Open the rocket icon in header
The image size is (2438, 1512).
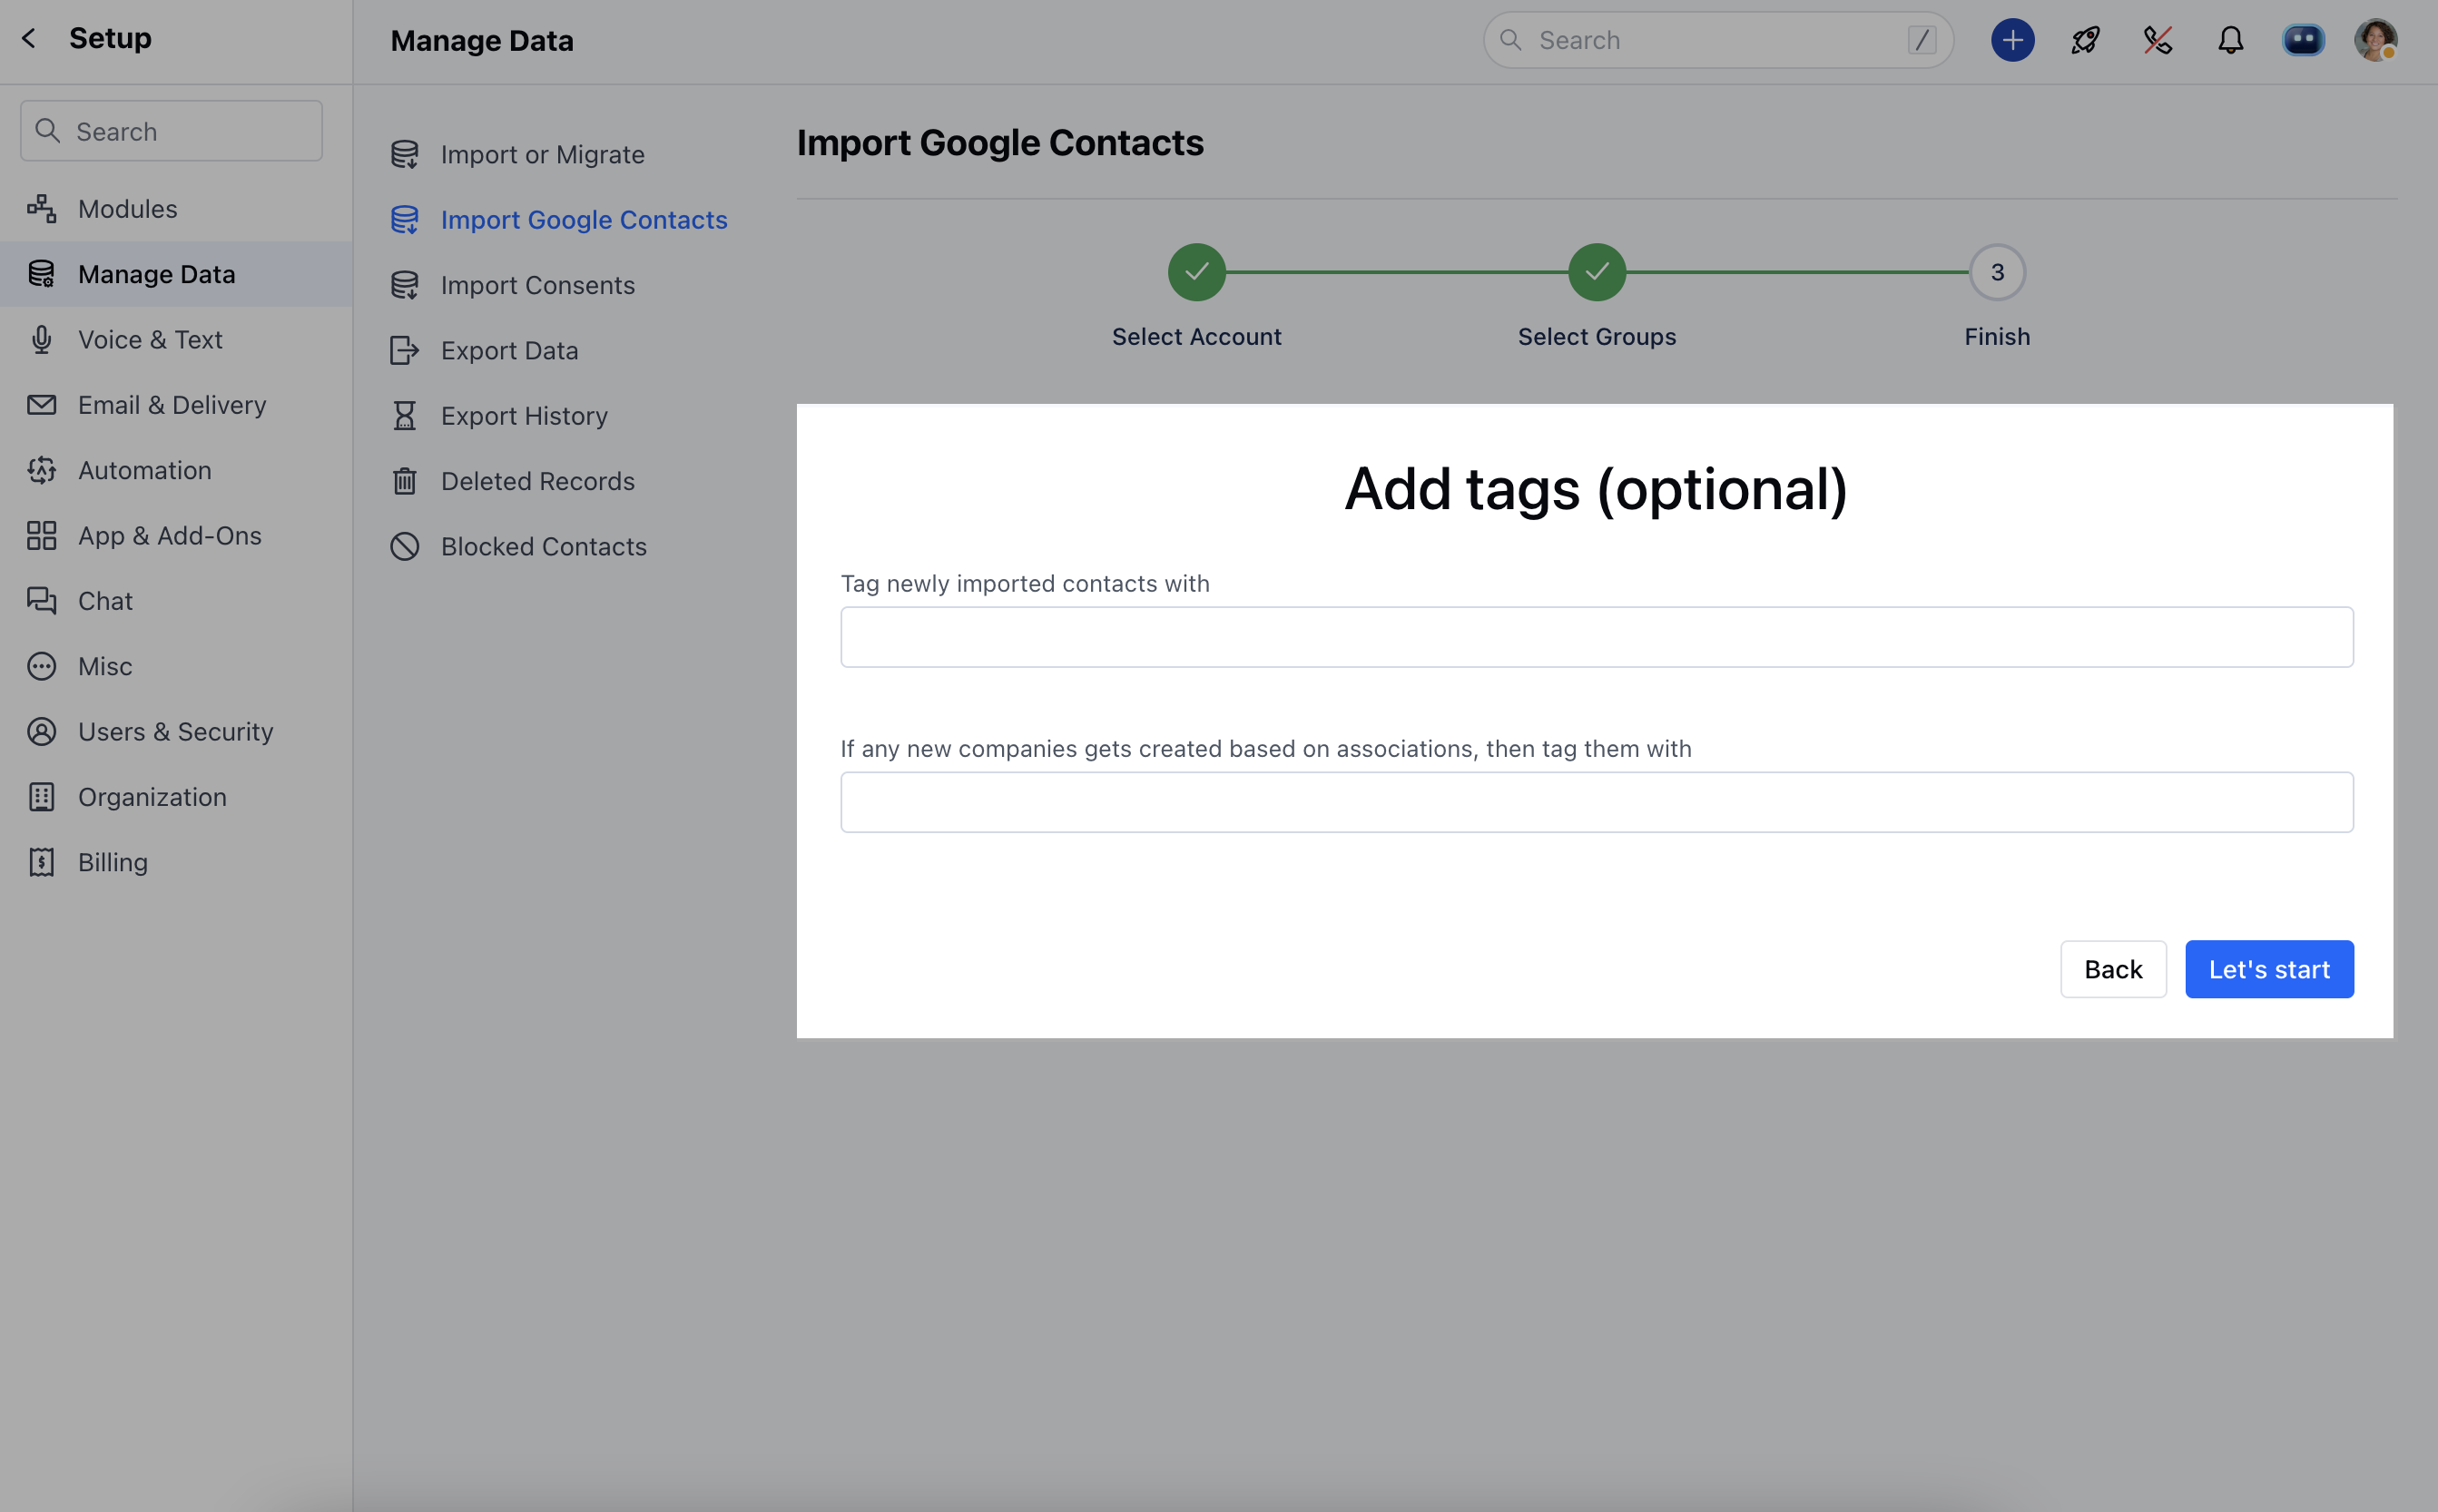click(2085, 41)
